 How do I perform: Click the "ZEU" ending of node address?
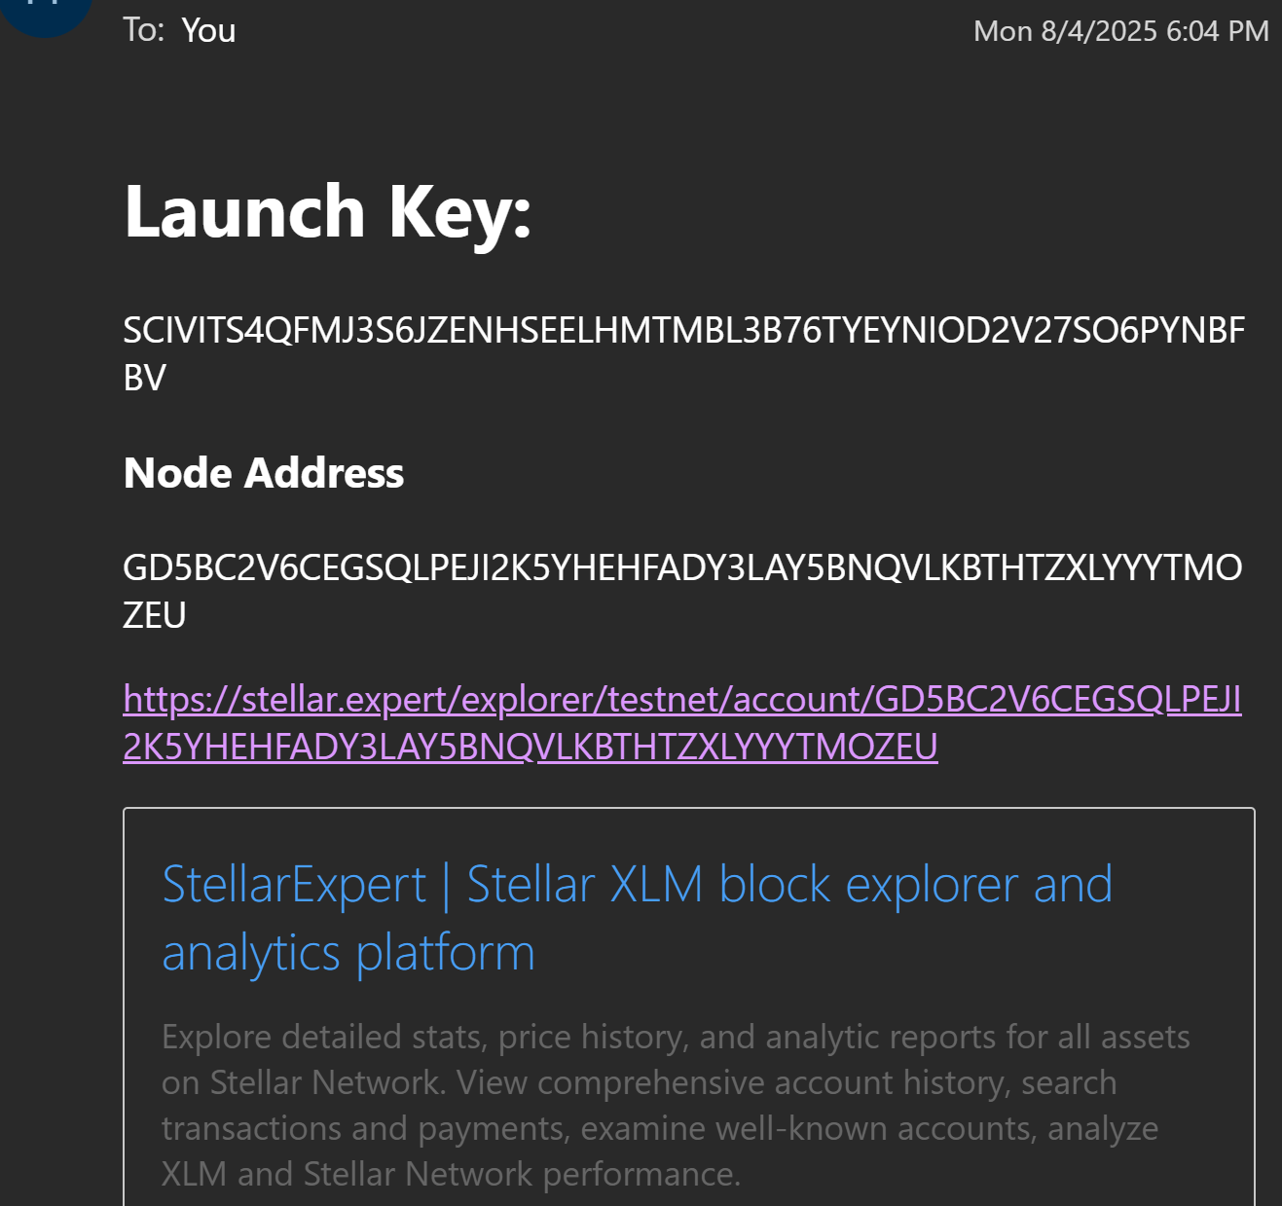coord(155,615)
